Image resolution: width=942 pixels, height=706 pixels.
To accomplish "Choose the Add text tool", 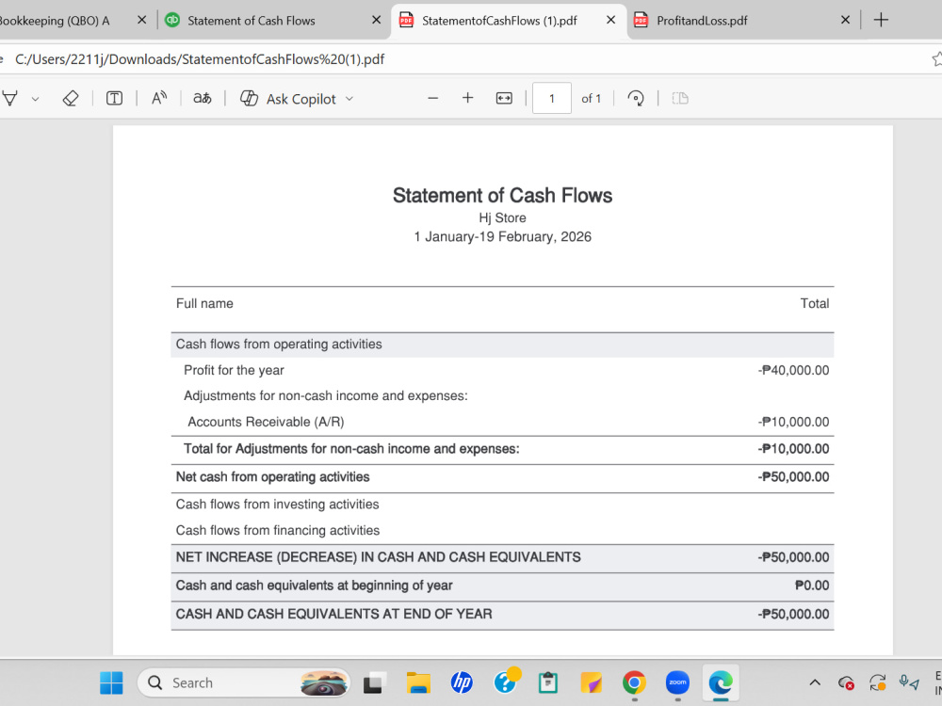I will 114,99.
